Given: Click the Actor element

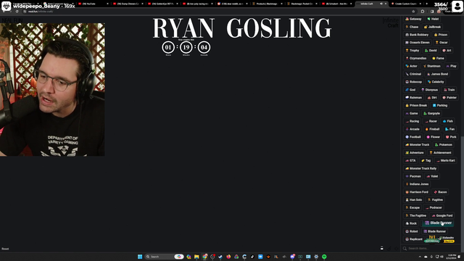Looking at the screenshot, I should [411, 66].
